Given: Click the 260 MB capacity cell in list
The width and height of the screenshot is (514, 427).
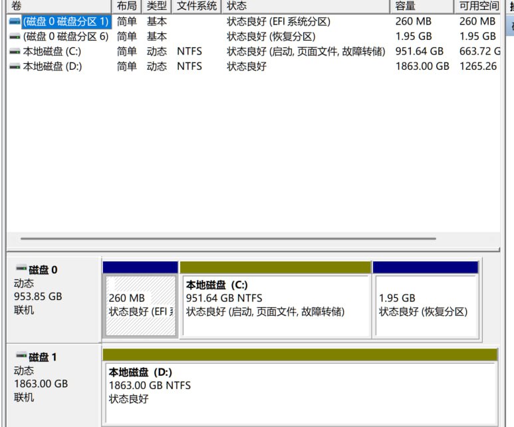Looking at the screenshot, I should (x=413, y=22).
